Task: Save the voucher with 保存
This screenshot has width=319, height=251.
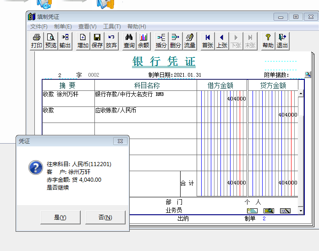Action: (97, 41)
